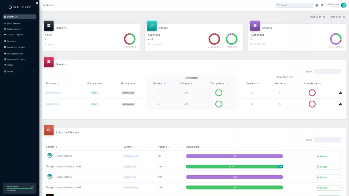Open the Authorized status dropdown for Chases Software
The width and height of the screenshot is (349, 196).
click(x=328, y=156)
